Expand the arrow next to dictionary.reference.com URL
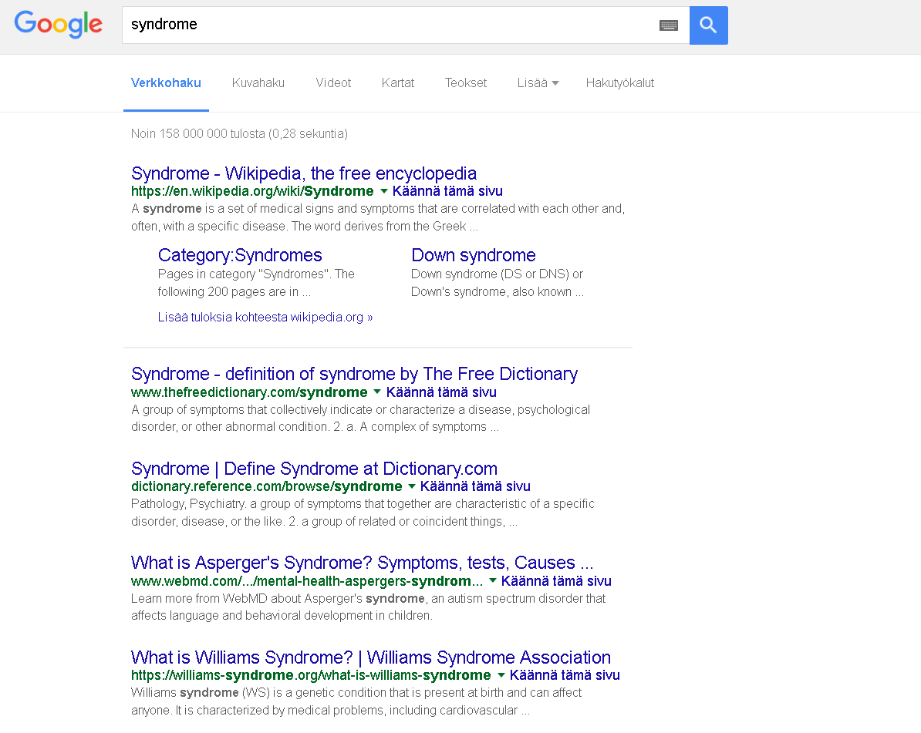921x733 pixels. 411,486
